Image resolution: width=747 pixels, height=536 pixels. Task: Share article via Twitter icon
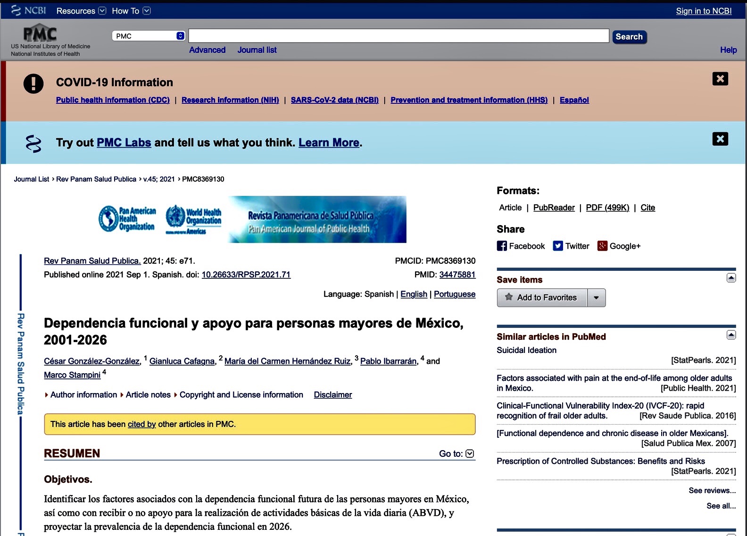point(558,246)
